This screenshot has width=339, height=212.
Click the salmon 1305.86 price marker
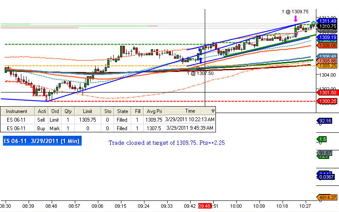click(327, 61)
